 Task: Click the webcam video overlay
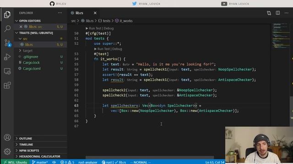(x=259, y=145)
